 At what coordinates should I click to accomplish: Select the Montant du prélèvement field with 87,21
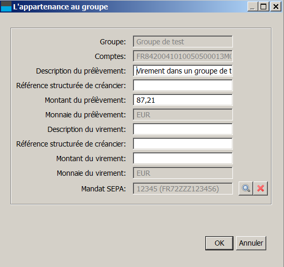point(183,100)
